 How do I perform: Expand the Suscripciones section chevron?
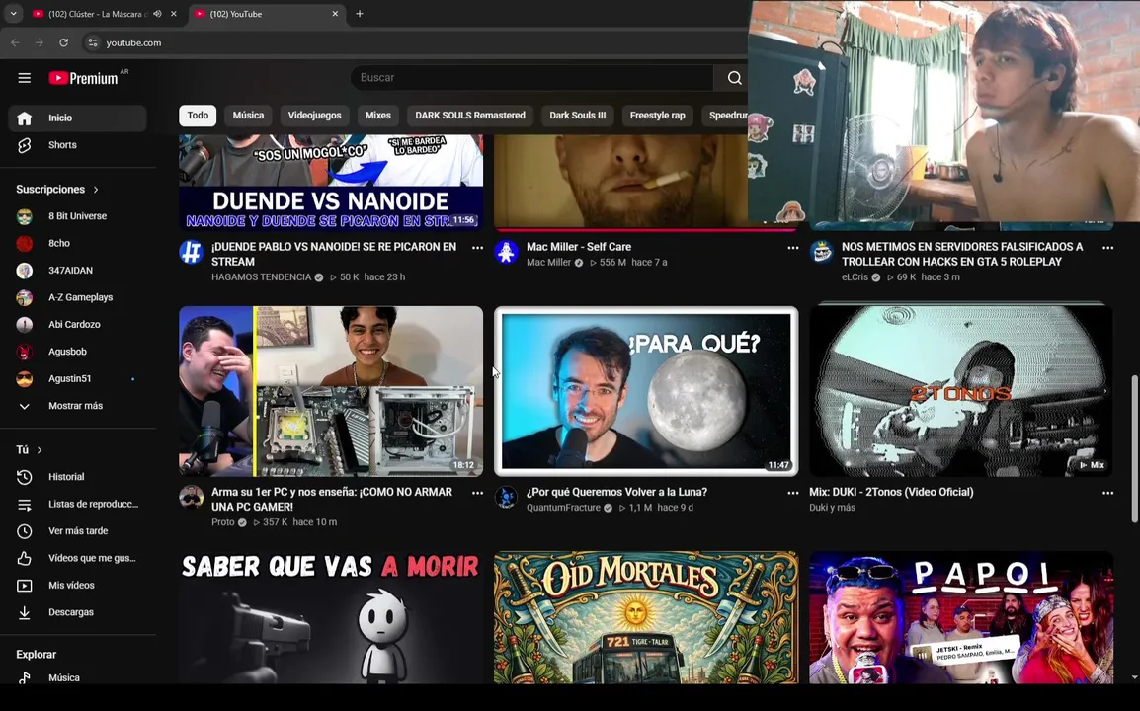pyautogui.click(x=95, y=190)
